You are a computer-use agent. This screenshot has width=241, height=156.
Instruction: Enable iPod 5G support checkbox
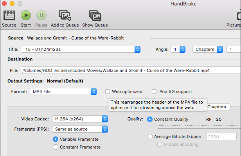pos(154,91)
